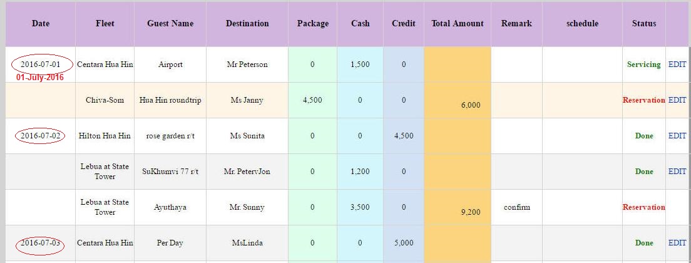
Task: Select the Ayuthaya guest name cell
Action: (x=170, y=207)
